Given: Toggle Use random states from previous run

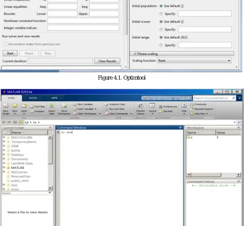Looking at the screenshot, I should 5,44.
